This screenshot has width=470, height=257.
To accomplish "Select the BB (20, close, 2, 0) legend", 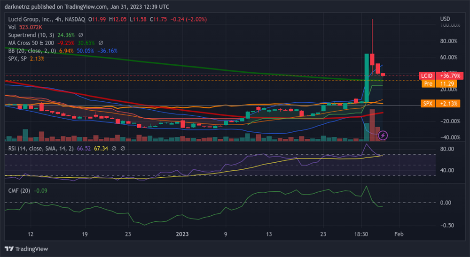I will point(32,51).
